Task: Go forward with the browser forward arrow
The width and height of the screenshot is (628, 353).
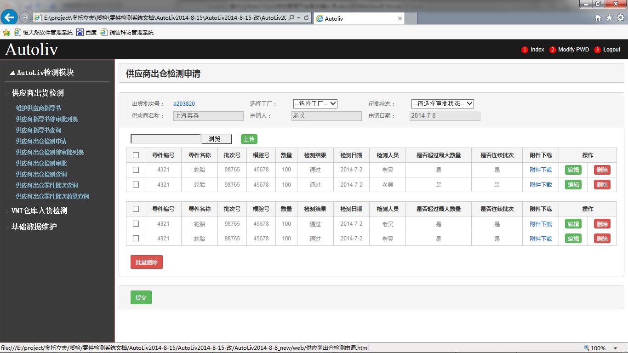Action: pyautogui.click(x=25, y=18)
